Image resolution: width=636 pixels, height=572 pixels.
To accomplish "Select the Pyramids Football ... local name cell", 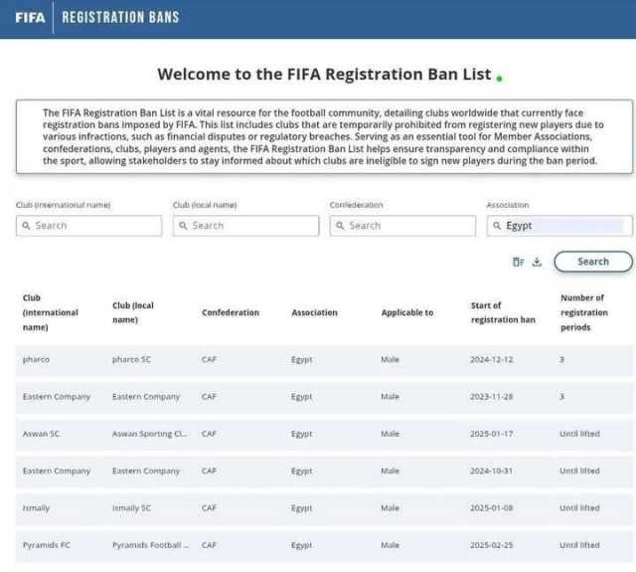I will click(150, 545).
